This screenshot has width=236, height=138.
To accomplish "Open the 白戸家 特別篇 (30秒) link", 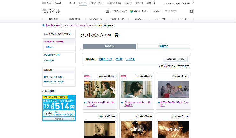I will (174, 104).
